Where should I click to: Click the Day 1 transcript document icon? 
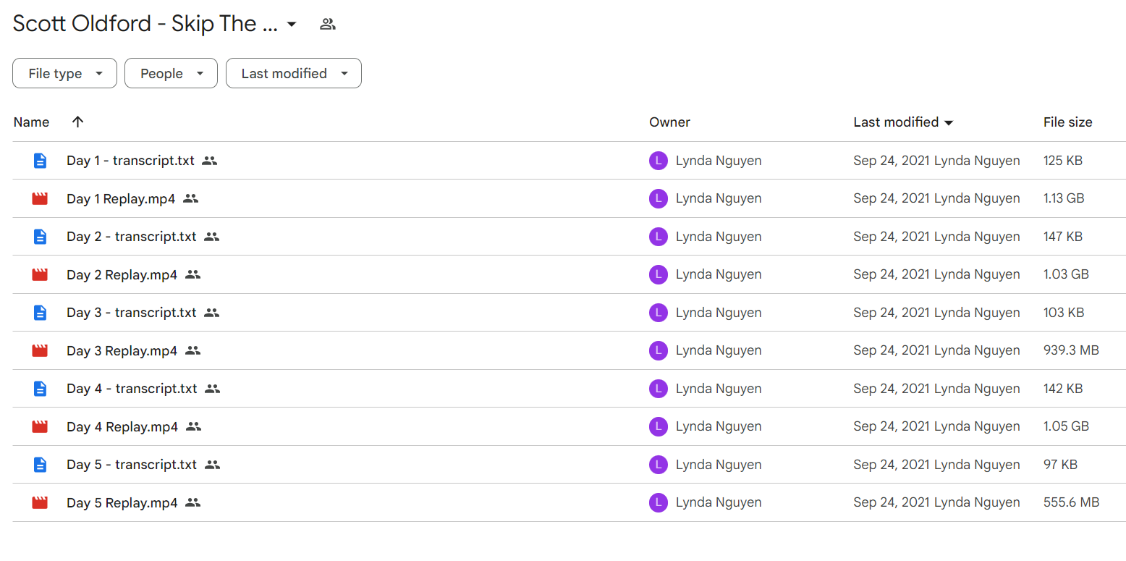click(40, 161)
